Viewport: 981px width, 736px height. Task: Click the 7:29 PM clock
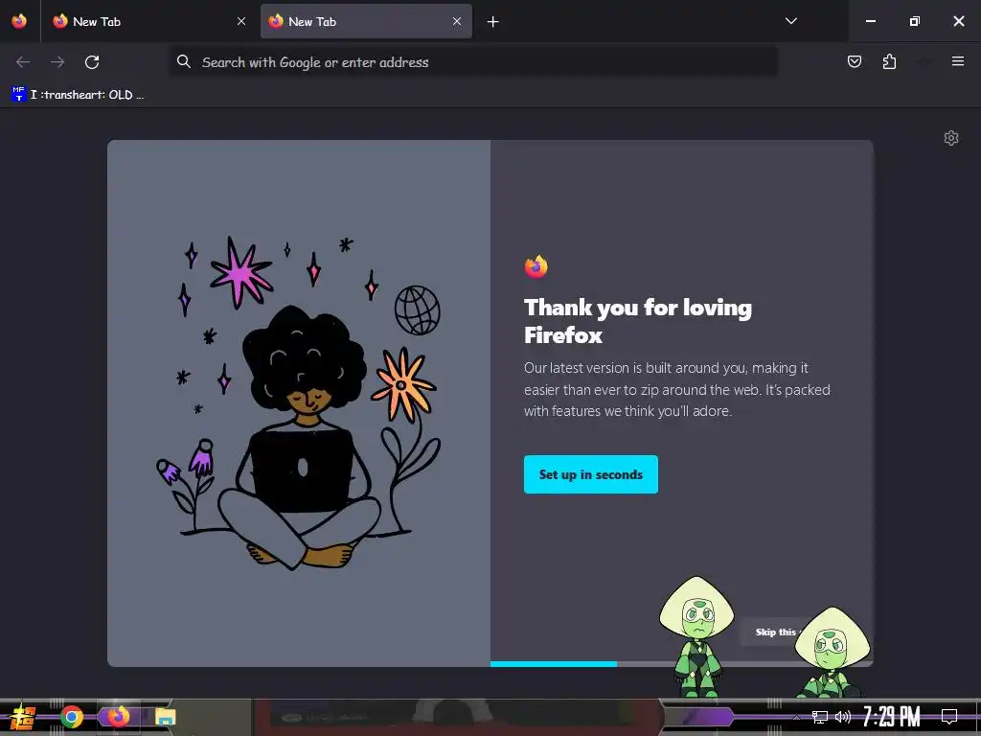(x=891, y=717)
